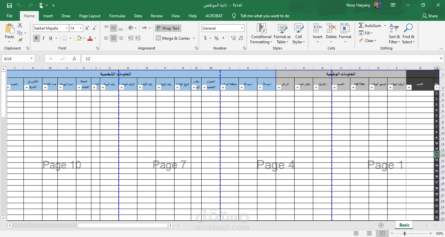This screenshot has height=237, width=445.
Task: Apply percent style format
Action: tap(216, 38)
